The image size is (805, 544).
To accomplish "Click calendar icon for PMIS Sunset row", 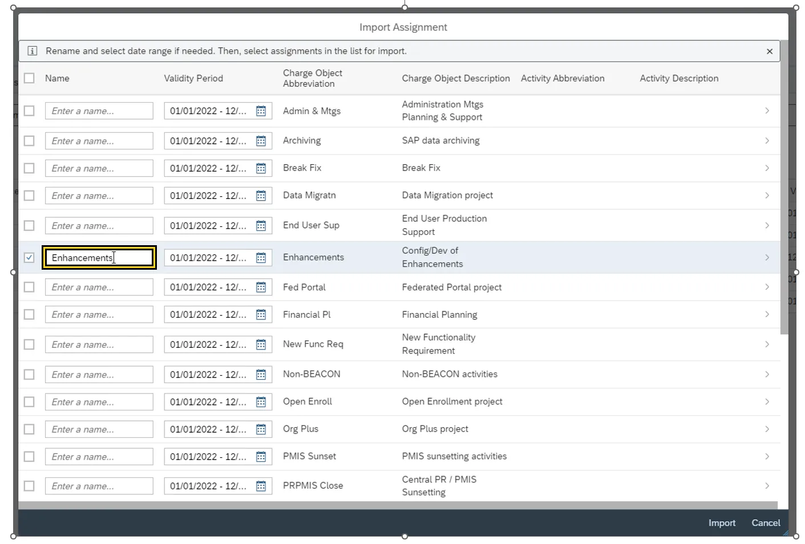I will [261, 457].
